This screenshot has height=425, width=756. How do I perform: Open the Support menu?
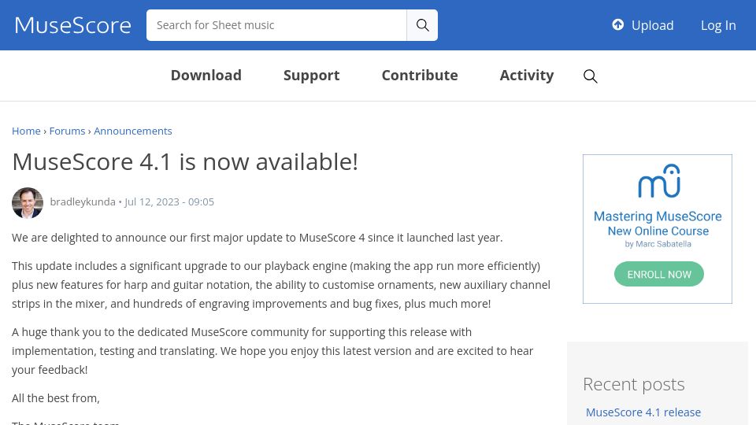pos(312,76)
